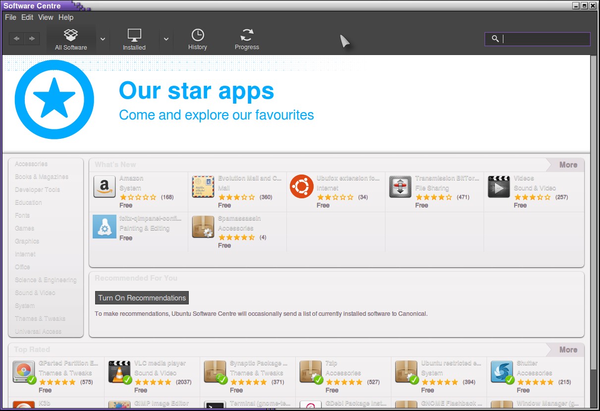Select the VLC media player icon
The width and height of the screenshot is (600, 411).
[x=119, y=372]
